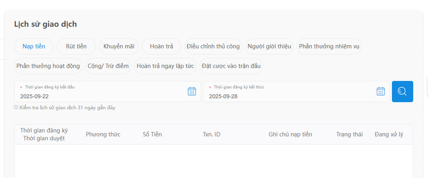Viewport: 429px width, 178px height.
Task: Select the Hoàn trả tab
Action: pyautogui.click(x=161, y=46)
